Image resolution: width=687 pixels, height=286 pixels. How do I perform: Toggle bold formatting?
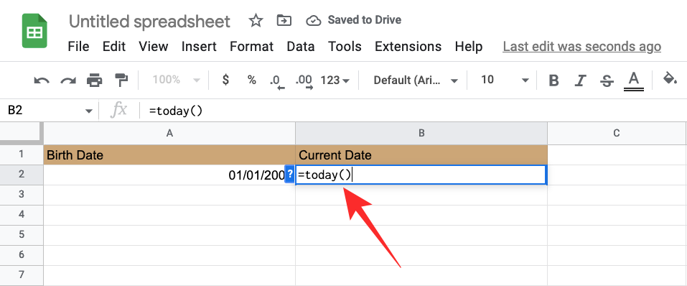click(553, 80)
